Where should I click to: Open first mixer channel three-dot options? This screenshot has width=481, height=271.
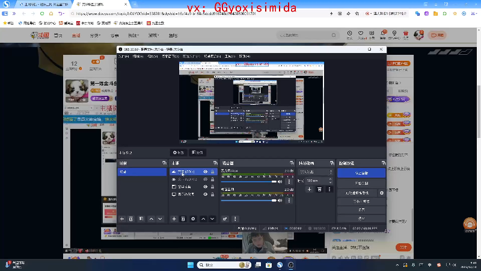click(x=289, y=182)
